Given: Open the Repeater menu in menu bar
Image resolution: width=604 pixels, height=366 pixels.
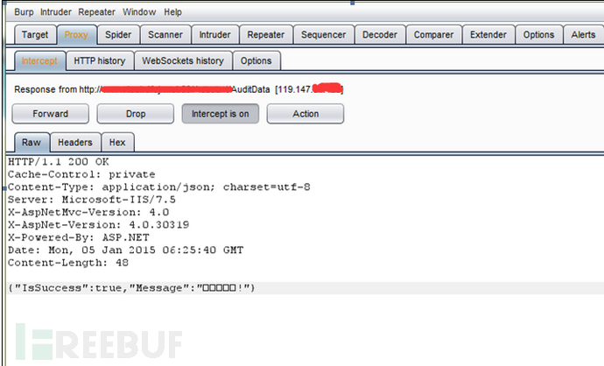Looking at the screenshot, I should coord(96,12).
